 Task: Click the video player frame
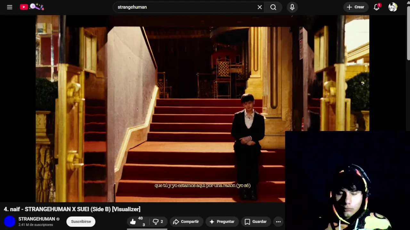(202, 109)
